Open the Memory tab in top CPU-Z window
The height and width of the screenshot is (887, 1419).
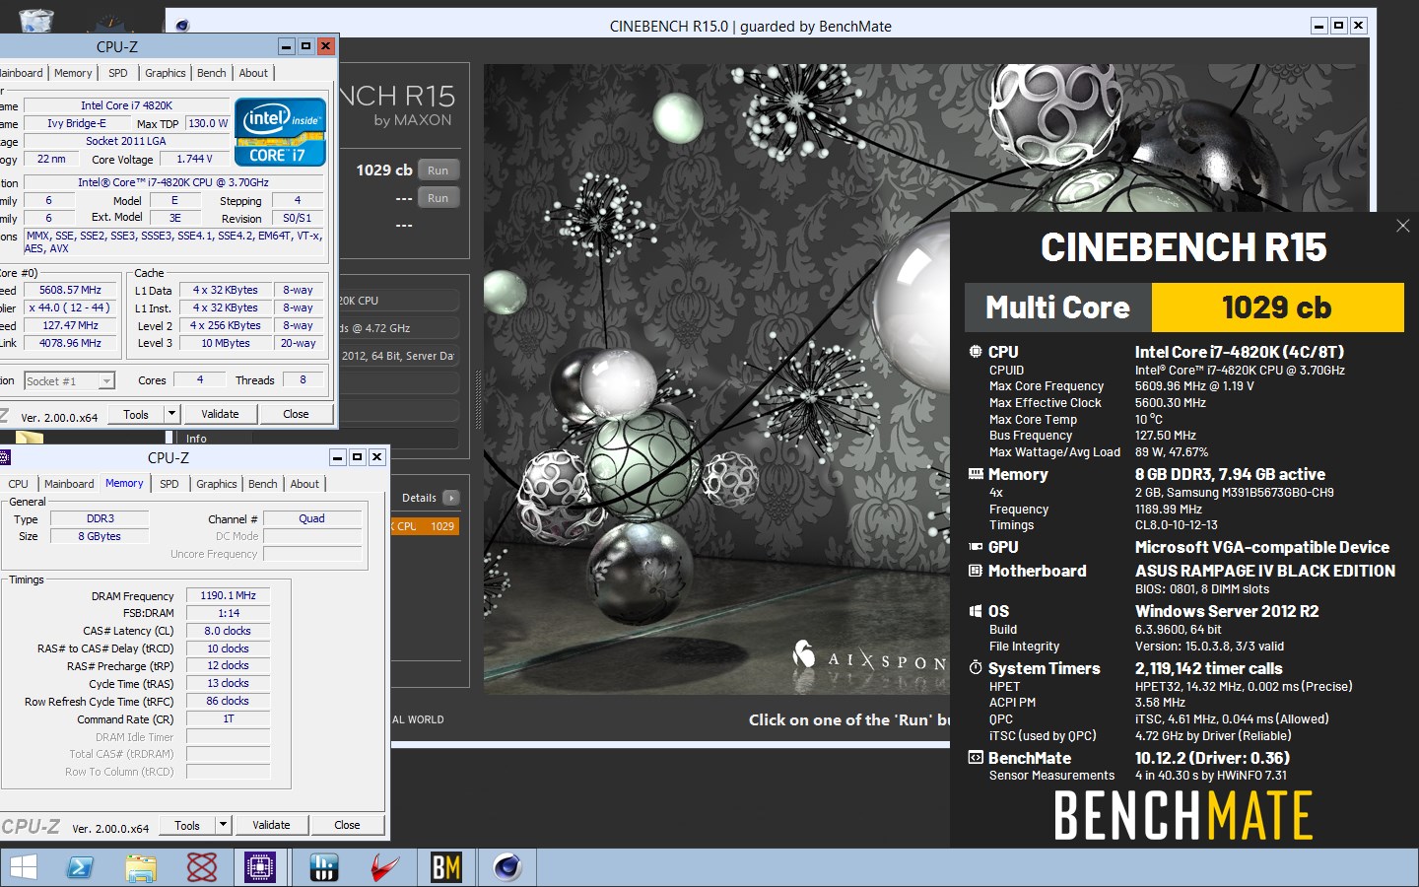pyautogui.click(x=73, y=73)
